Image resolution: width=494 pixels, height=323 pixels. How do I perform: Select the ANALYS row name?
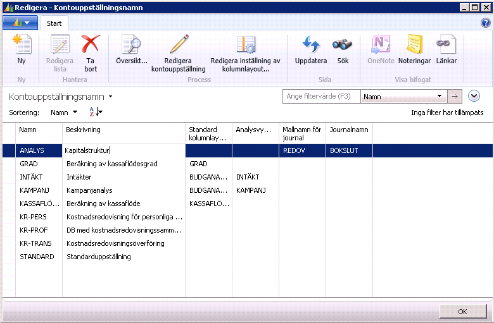click(x=39, y=150)
